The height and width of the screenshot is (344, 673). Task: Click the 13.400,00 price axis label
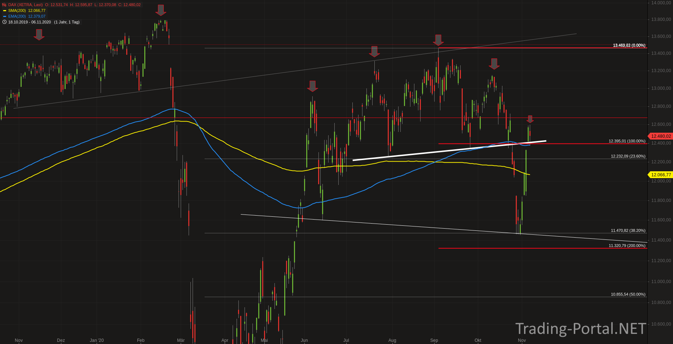661,53
